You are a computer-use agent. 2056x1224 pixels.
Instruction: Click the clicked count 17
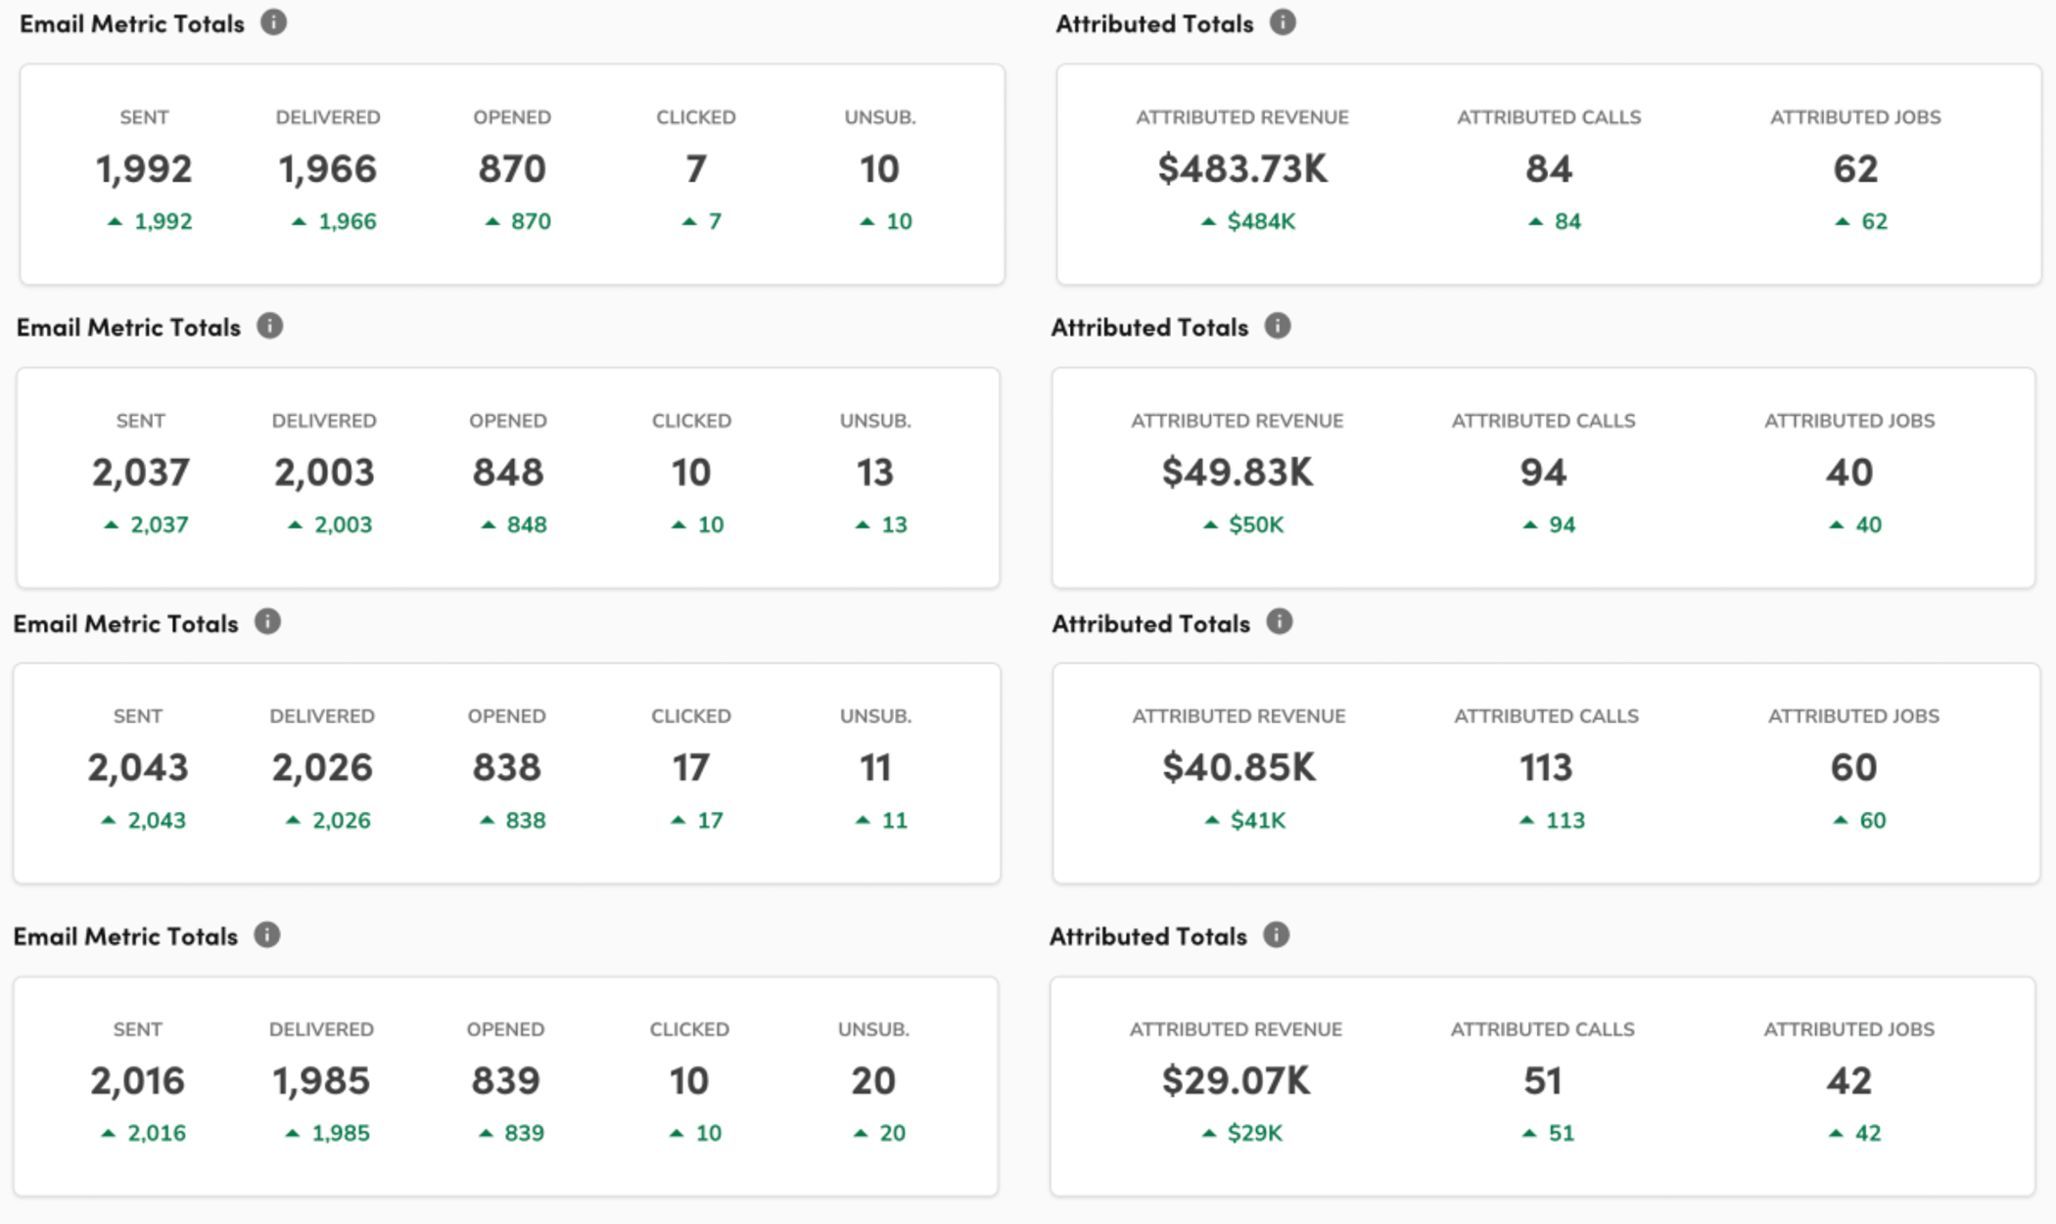[x=691, y=768]
